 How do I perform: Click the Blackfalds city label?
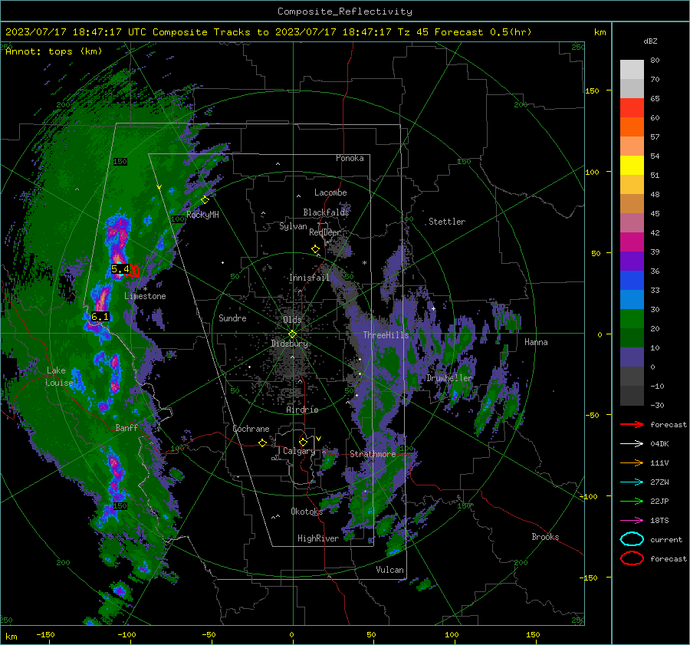click(326, 212)
